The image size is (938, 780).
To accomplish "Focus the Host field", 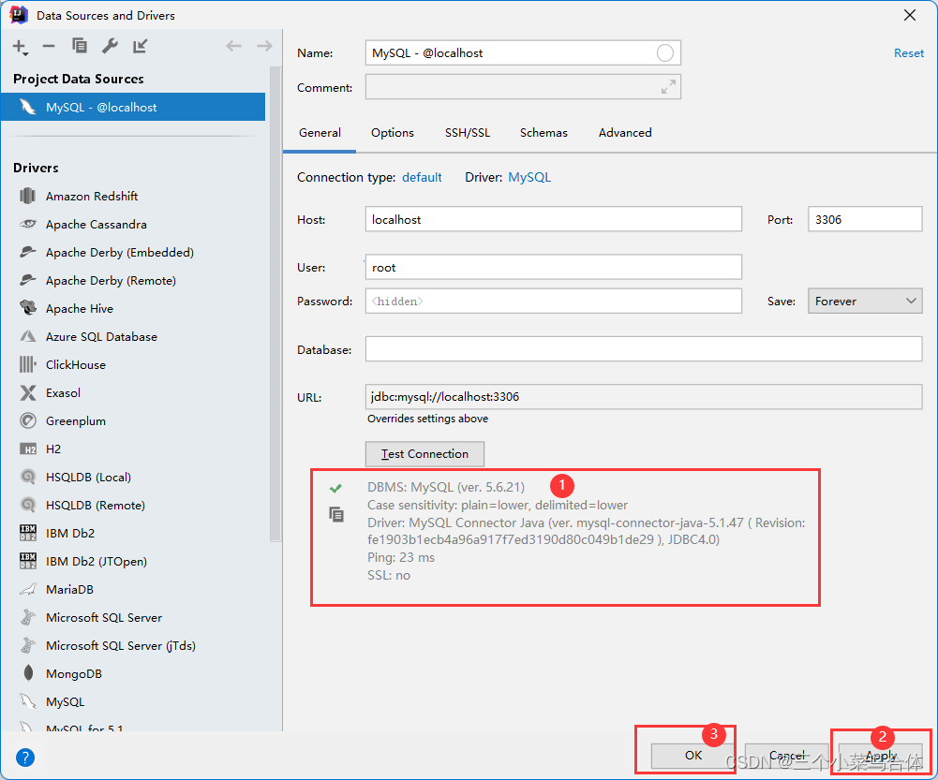I will (x=554, y=219).
